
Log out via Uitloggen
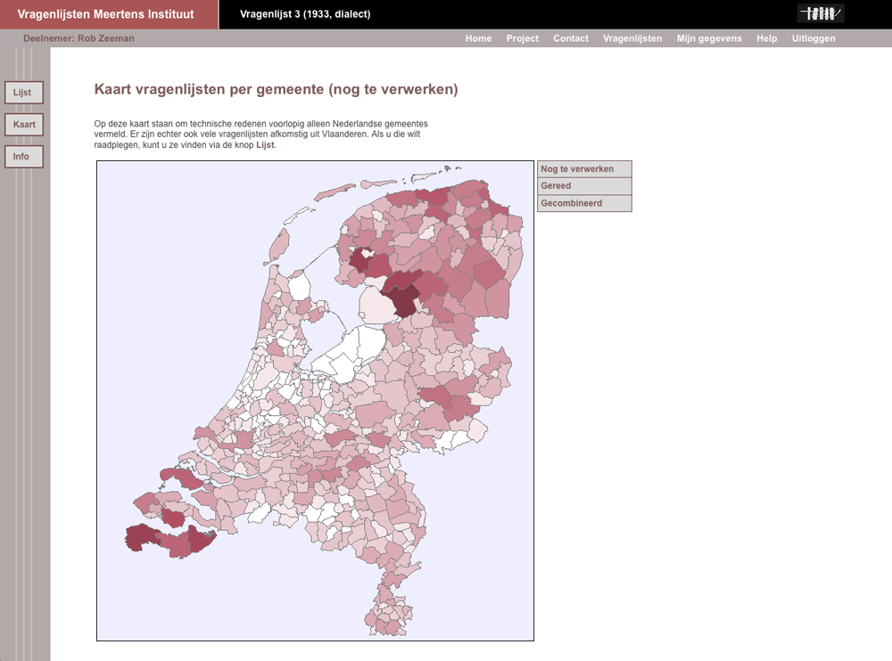(x=814, y=38)
